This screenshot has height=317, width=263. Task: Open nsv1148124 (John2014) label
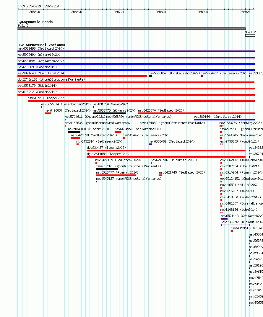[x=239, y=210]
